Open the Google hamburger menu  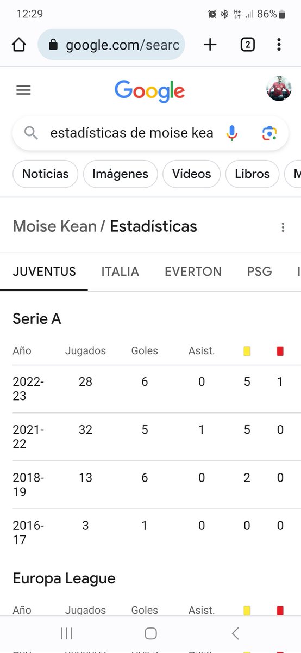point(23,90)
